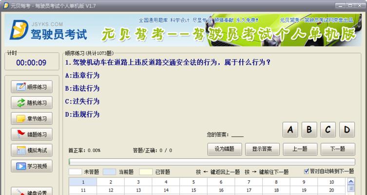
Task: Click the answering progress bar
Action: coord(212,162)
